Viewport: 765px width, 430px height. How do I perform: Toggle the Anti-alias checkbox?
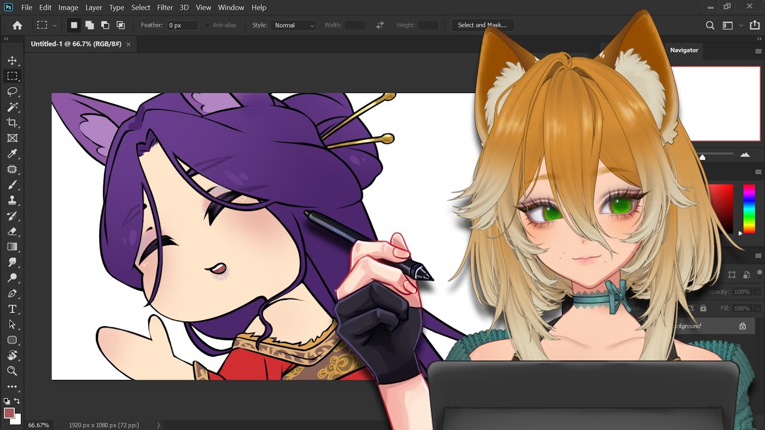coord(207,25)
